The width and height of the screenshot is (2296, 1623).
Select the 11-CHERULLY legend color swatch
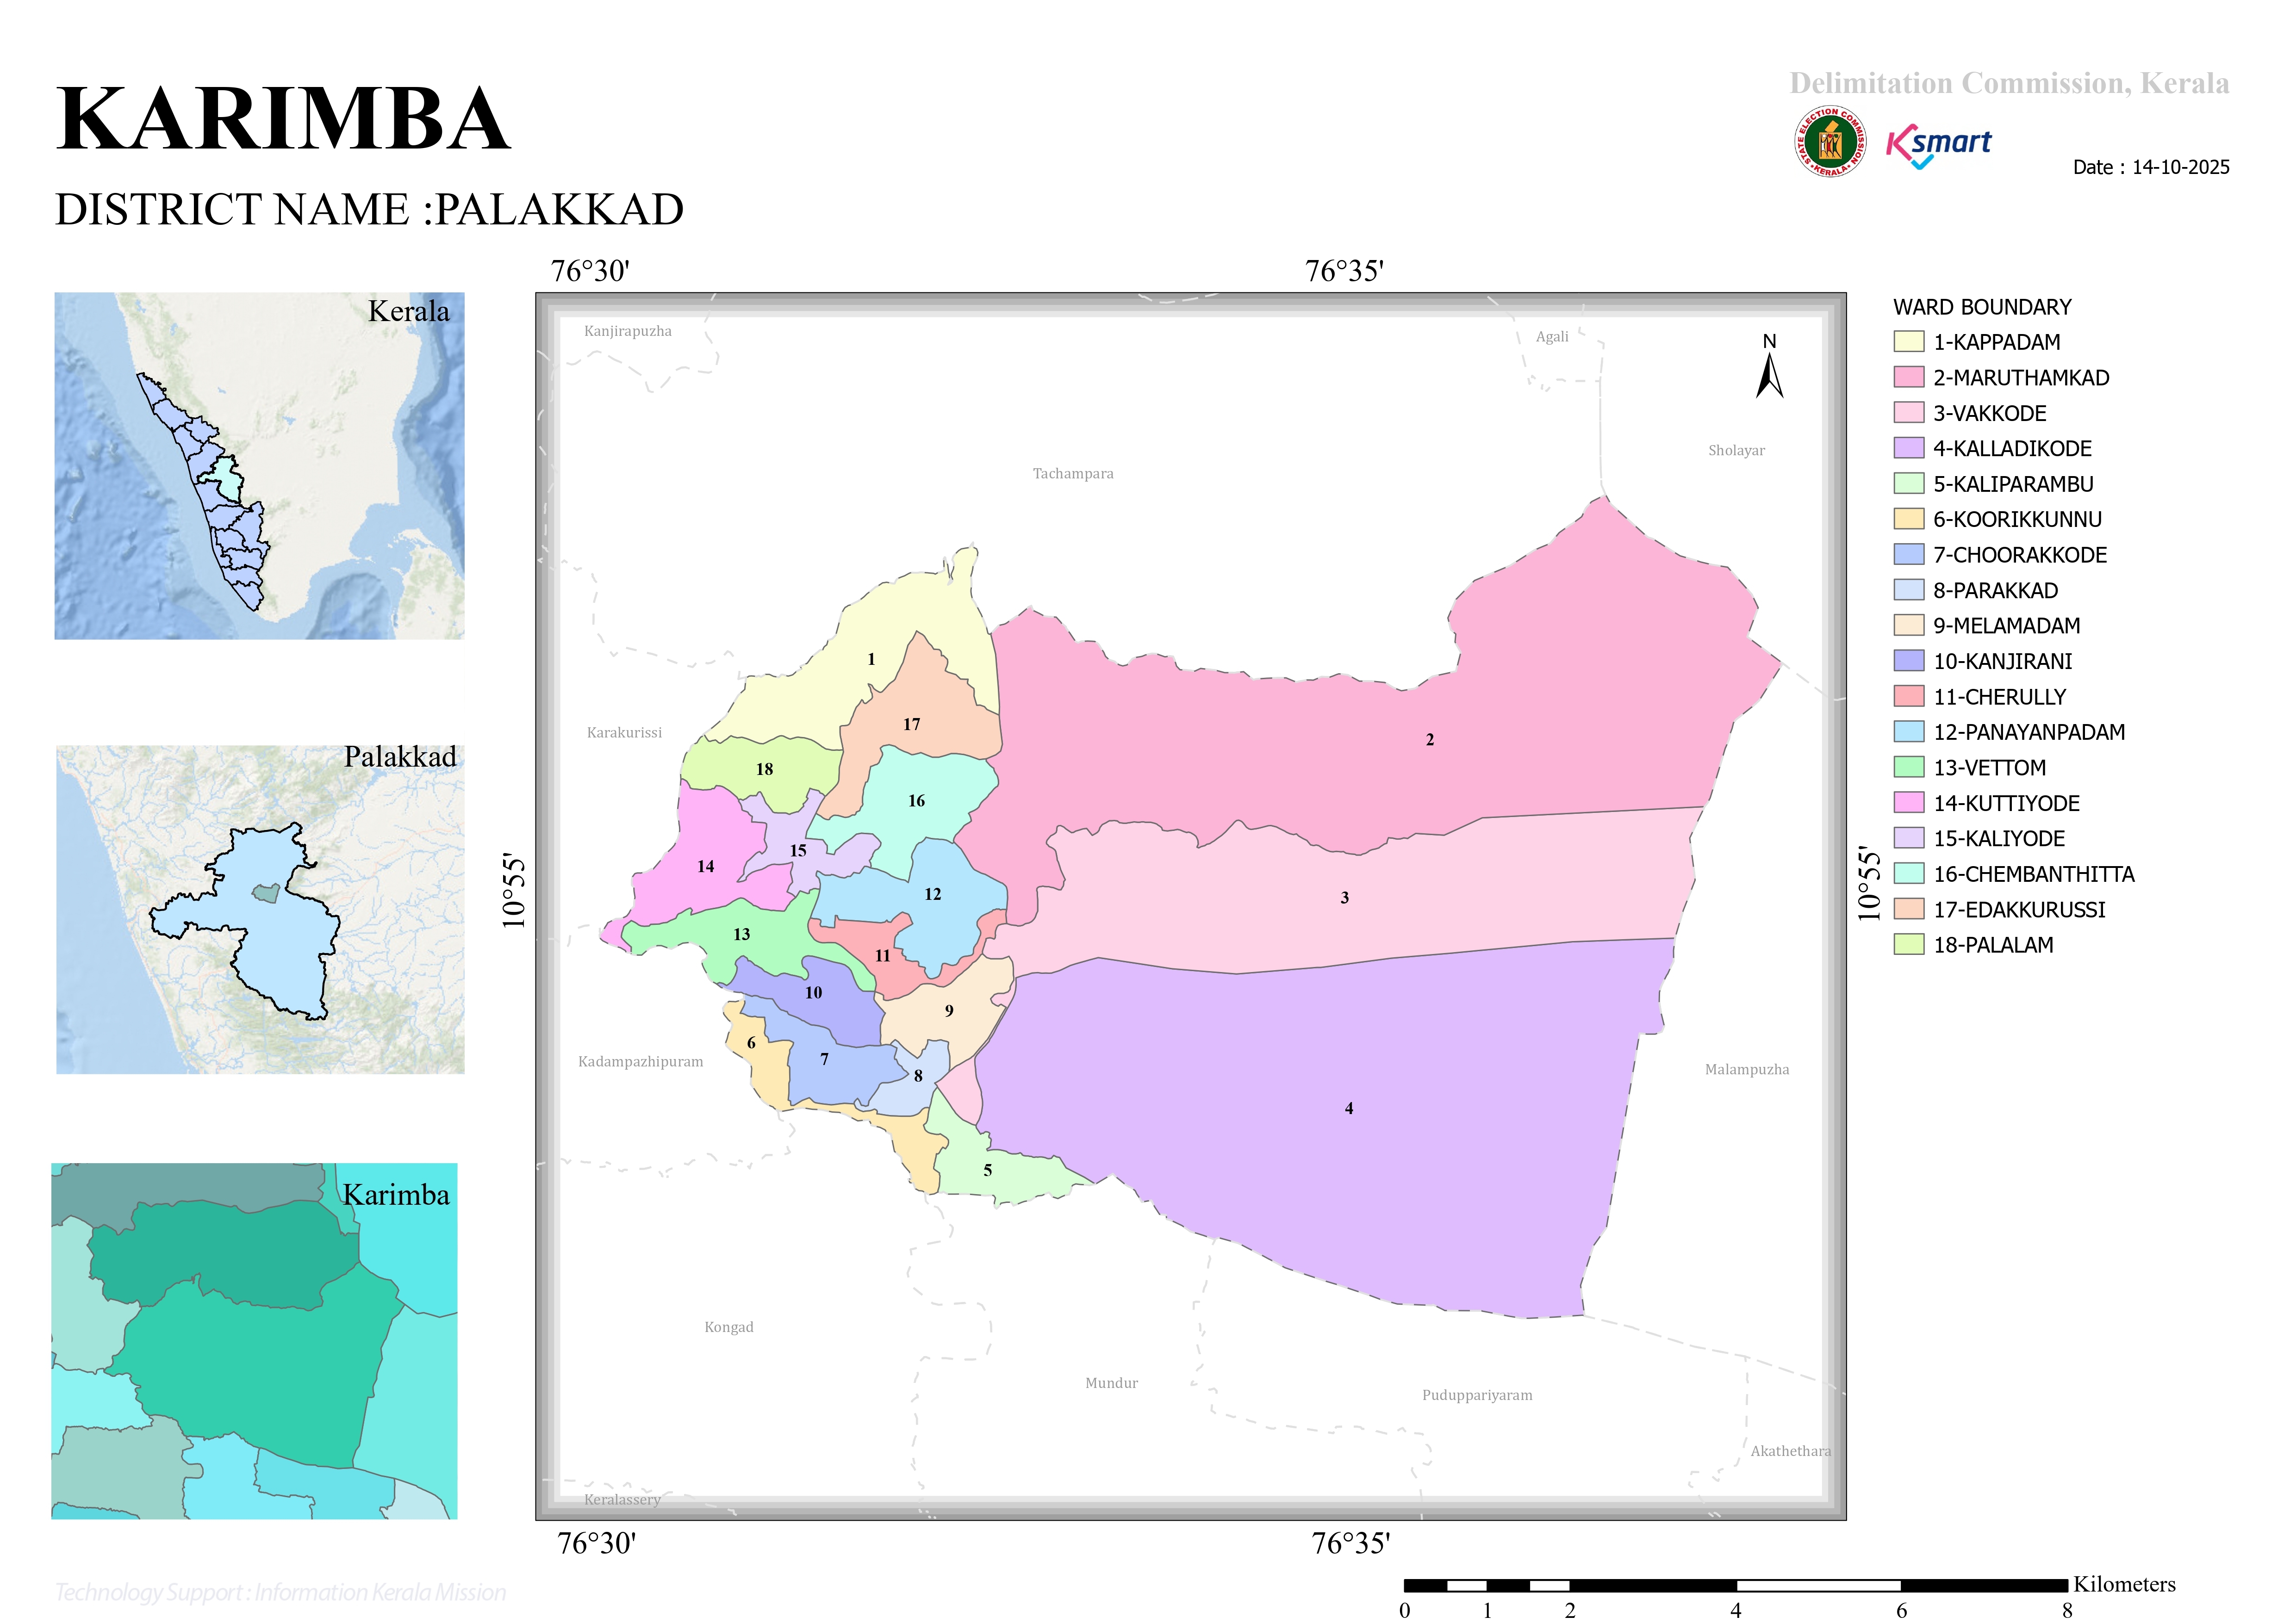click(x=1908, y=697)
